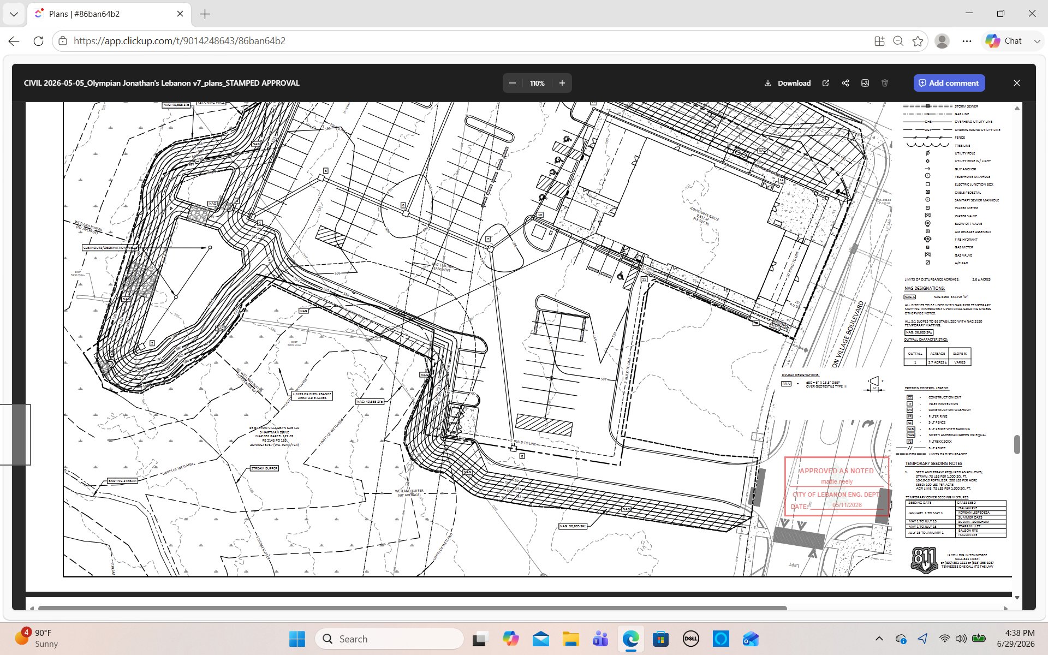Click the taskbar Search box
The image size is (1048, 655).
pyautogui.click(x=390, y=639)
